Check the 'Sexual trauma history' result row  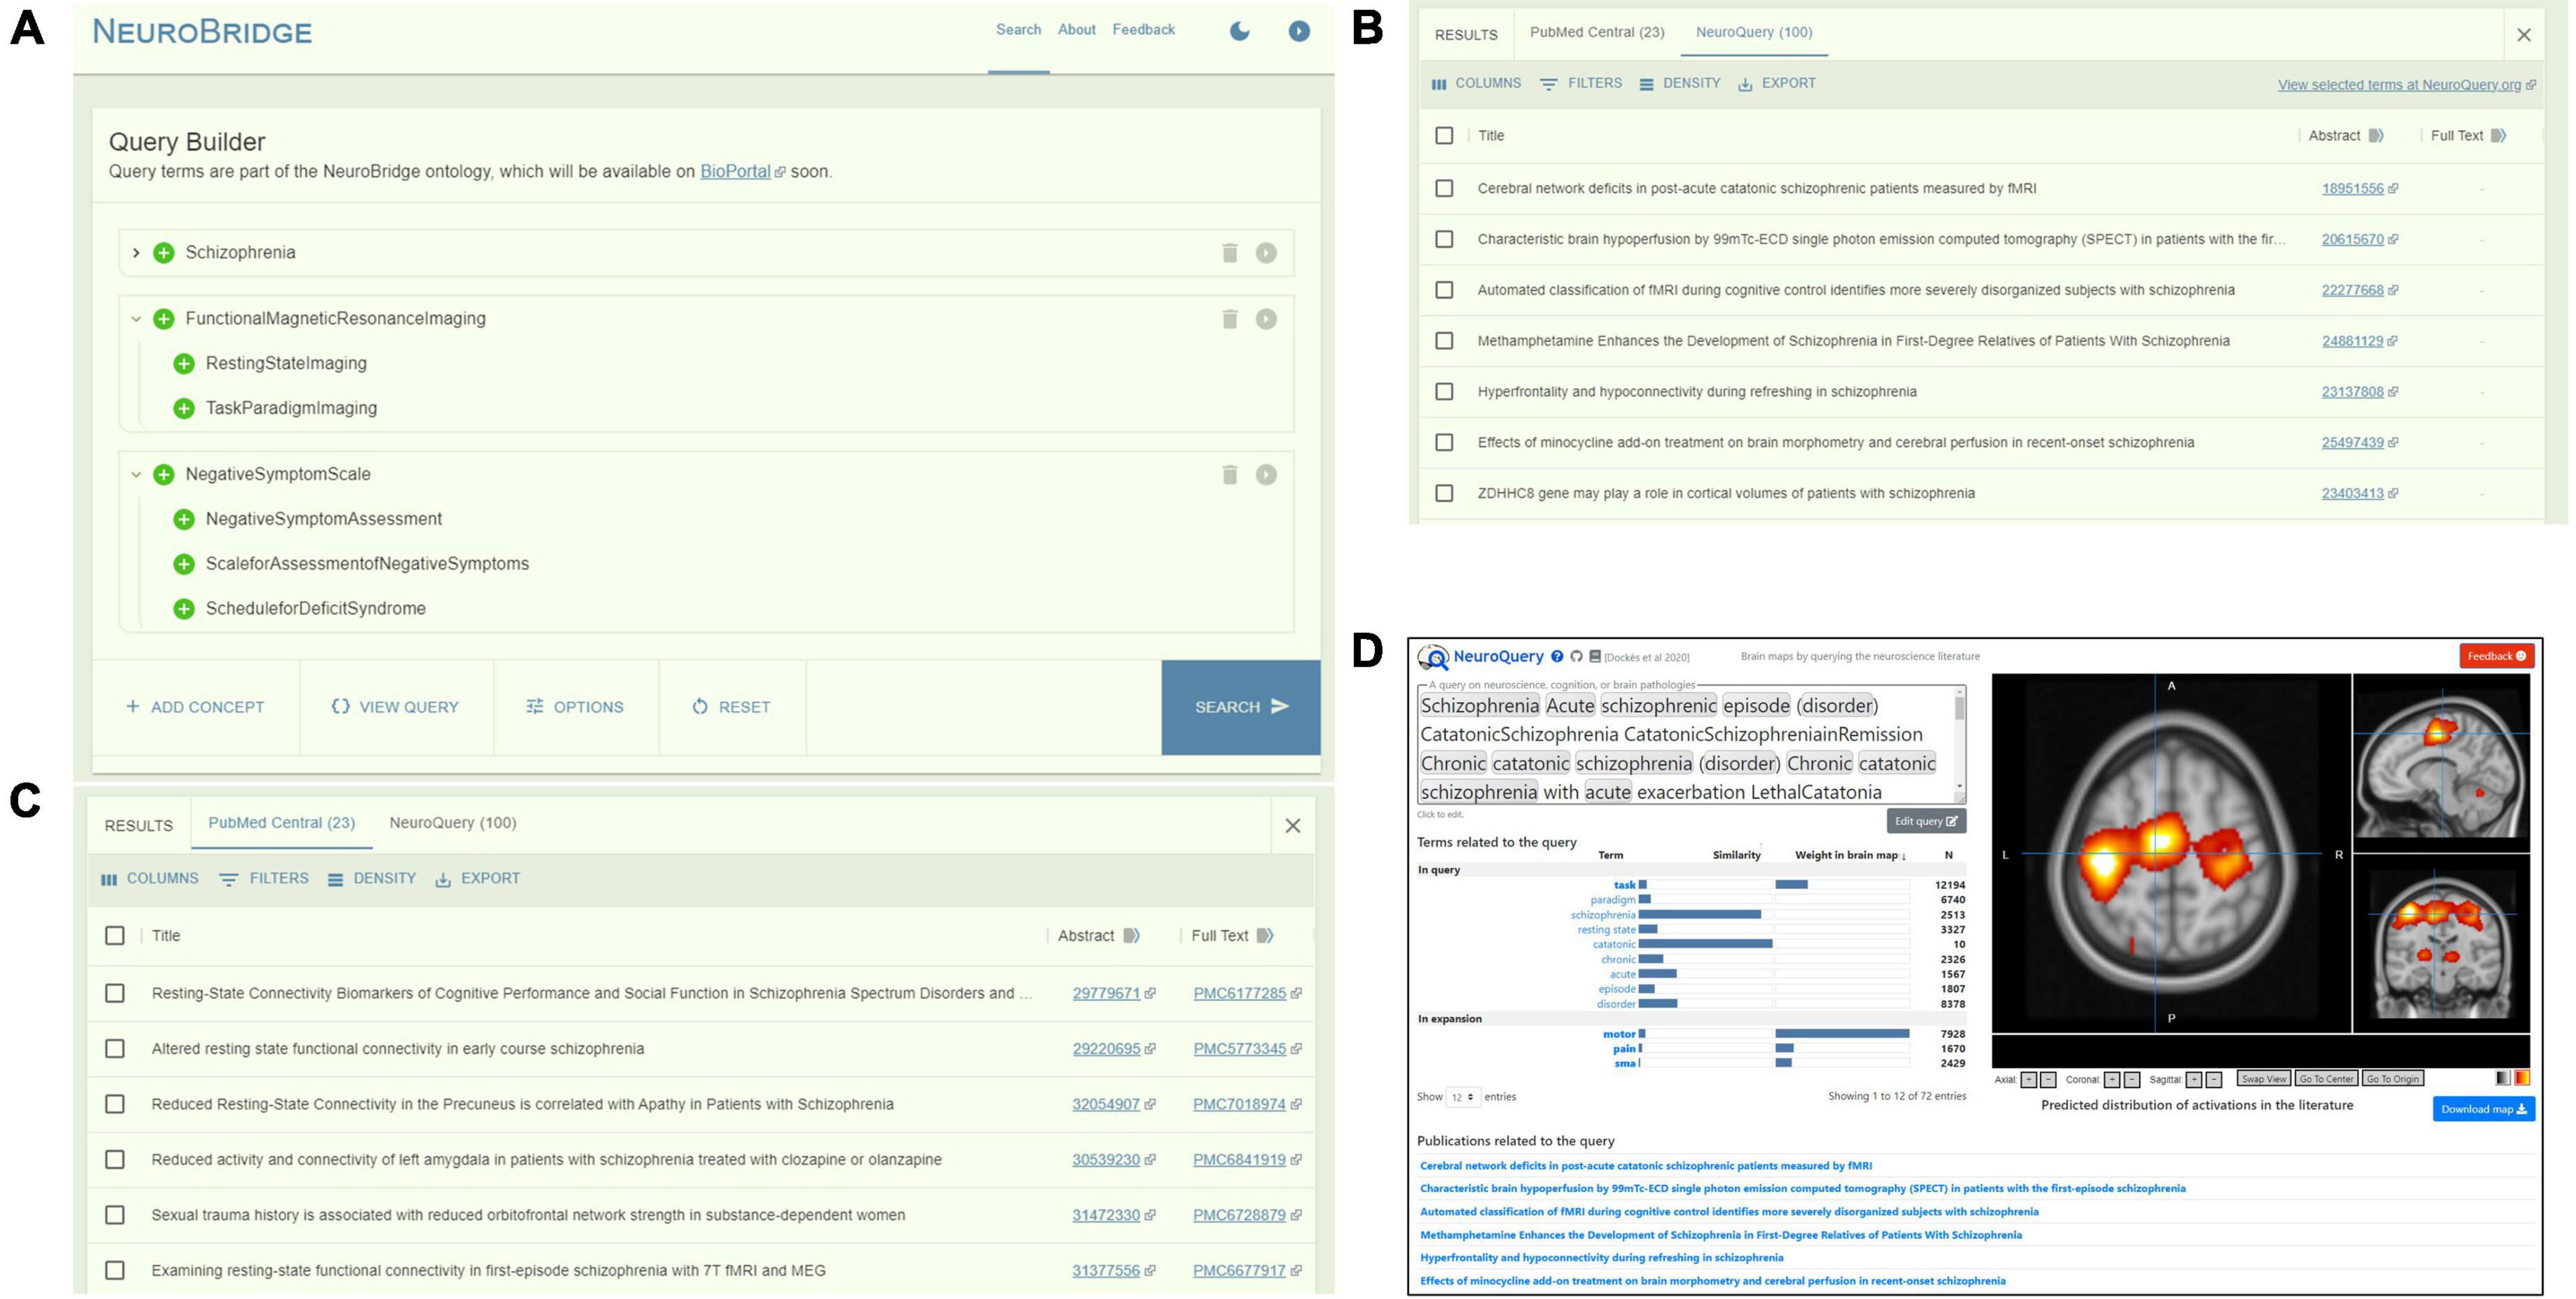[115, 1215]
